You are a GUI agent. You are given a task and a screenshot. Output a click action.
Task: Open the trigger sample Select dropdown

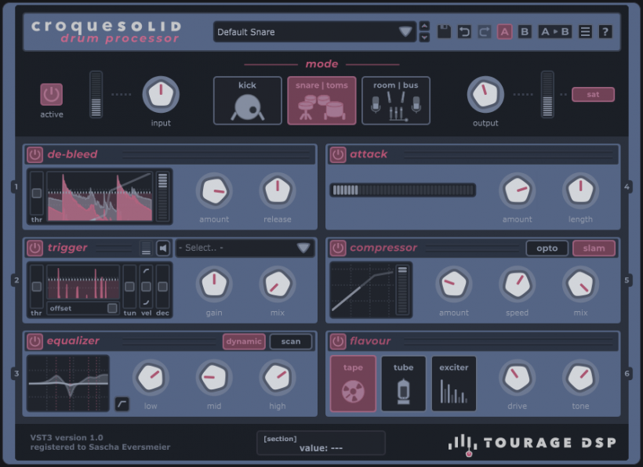(x=245, y=248)
